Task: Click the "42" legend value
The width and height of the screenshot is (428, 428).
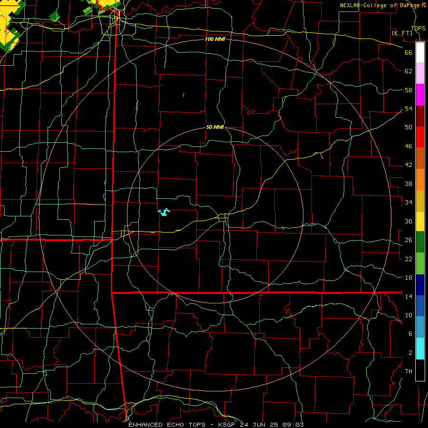Action: 409,165
